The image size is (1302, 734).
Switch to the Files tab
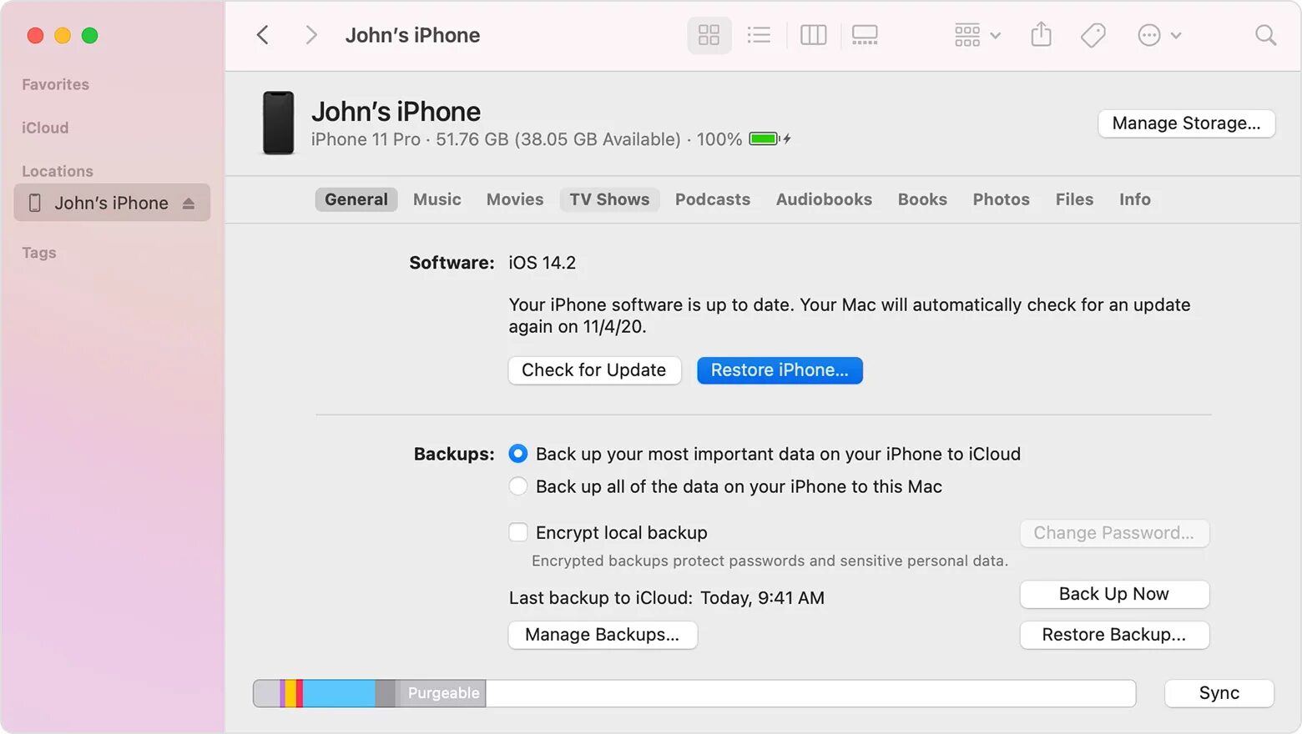click(x=1074, y=199)
